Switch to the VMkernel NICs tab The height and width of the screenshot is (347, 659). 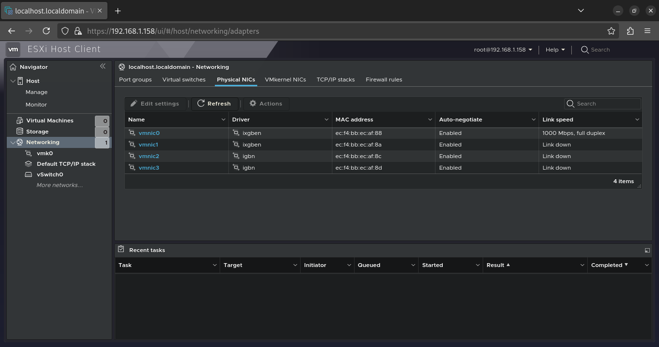click(285, 80)
